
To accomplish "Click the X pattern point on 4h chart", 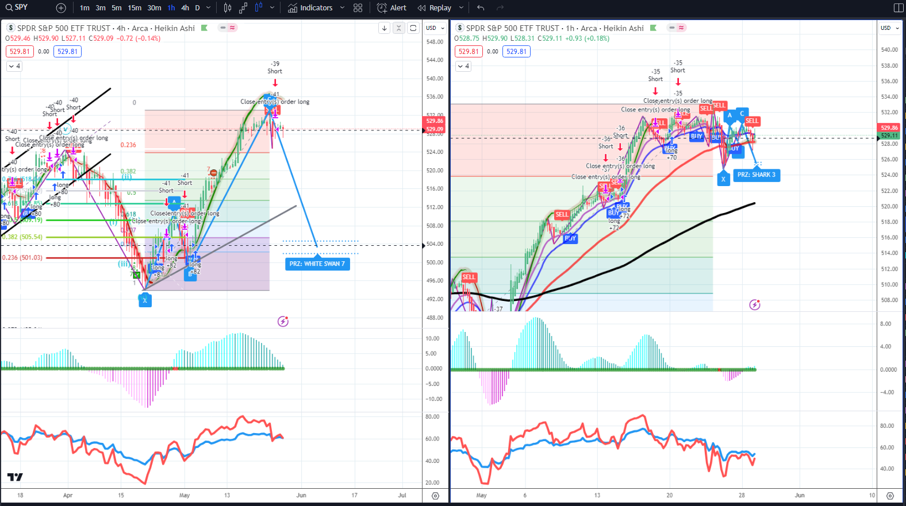I will pos(145,300).
